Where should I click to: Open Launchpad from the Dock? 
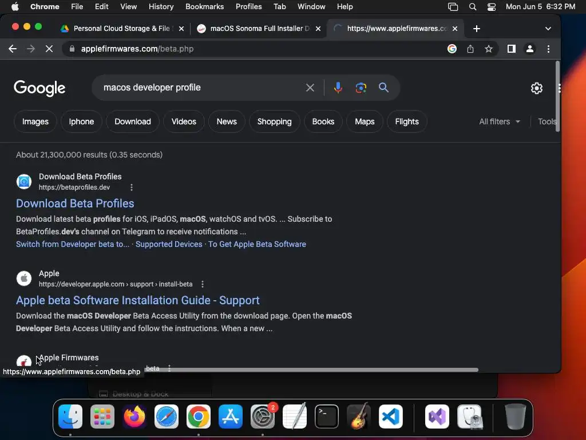click(x=102, y=417)
